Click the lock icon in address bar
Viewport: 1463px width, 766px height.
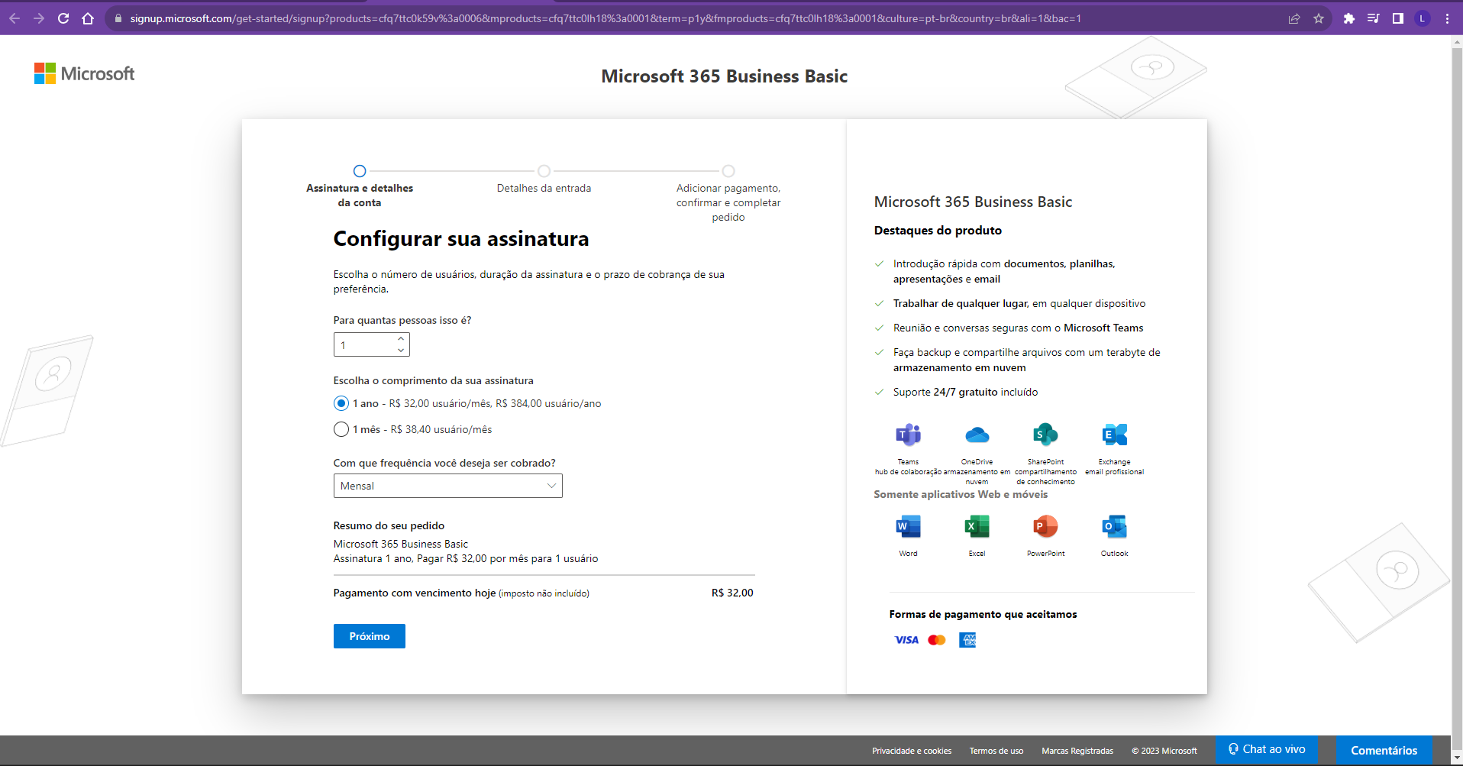118,18
